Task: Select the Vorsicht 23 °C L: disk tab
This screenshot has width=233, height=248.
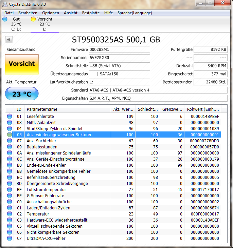Action: click(45, 24)
